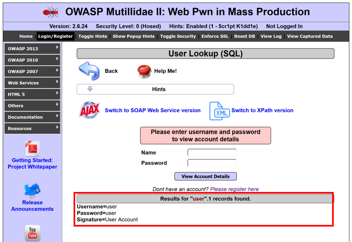352x242 pixels.
Task: Click the Not Logged In status text
Action: click(285, 26)
